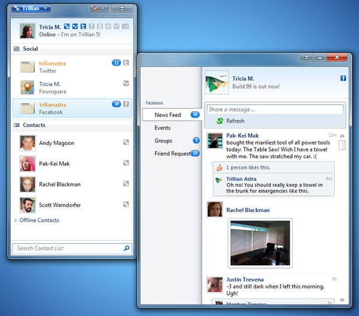Expand the Offline Contacts group
This screenshot has height=316, width=359.
[x=15, y=220]
